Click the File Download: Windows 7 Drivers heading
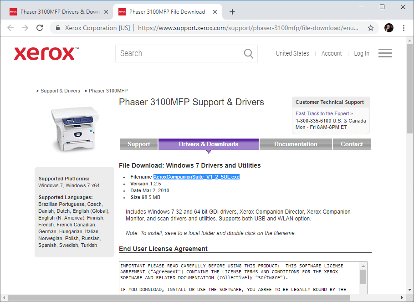Viewport: 414px width, 302px height. coord(189,165)
